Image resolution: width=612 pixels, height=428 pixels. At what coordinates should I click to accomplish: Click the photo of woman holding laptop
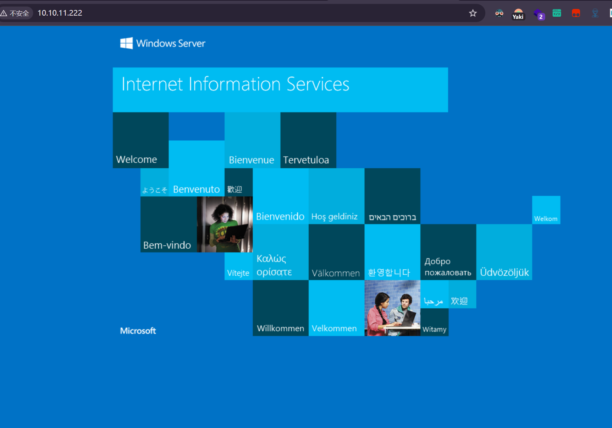pos(225,224)
